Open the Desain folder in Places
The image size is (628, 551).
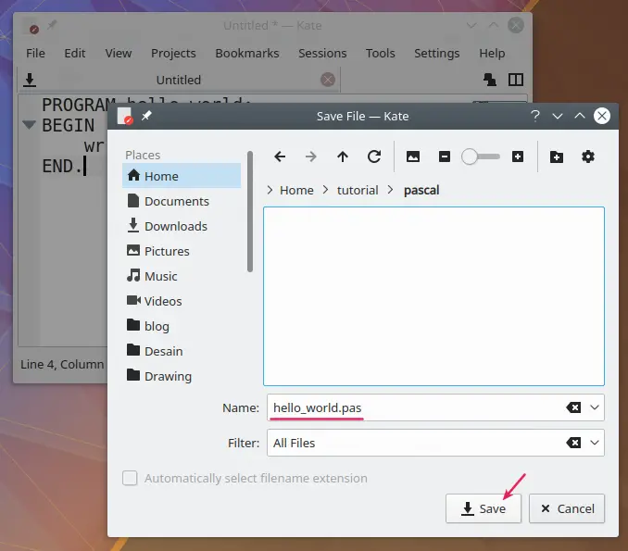point(182,351)
